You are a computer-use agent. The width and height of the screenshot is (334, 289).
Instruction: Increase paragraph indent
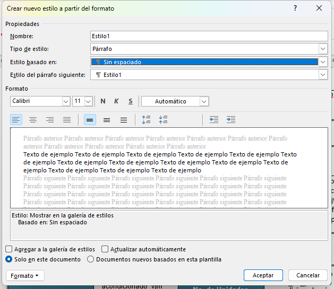pos(230,120)
